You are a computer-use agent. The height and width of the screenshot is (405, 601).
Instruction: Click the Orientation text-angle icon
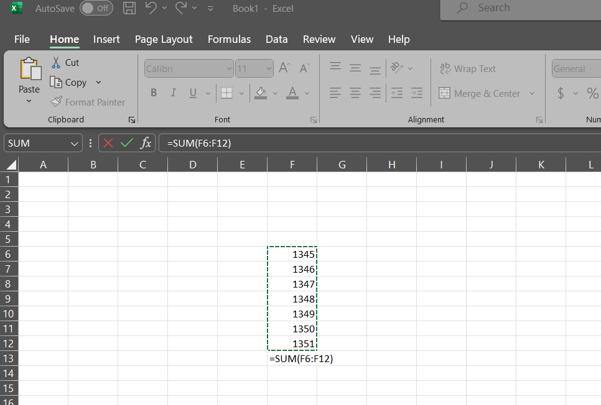(397, 68)
